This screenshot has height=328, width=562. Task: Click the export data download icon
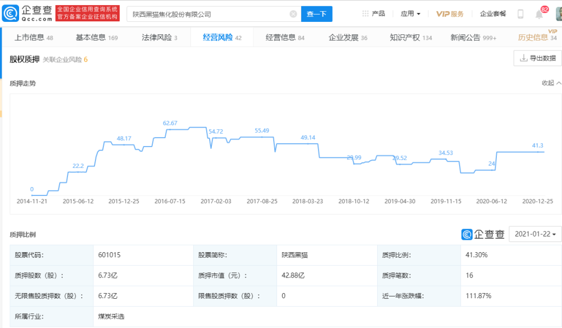click(523, 58)
